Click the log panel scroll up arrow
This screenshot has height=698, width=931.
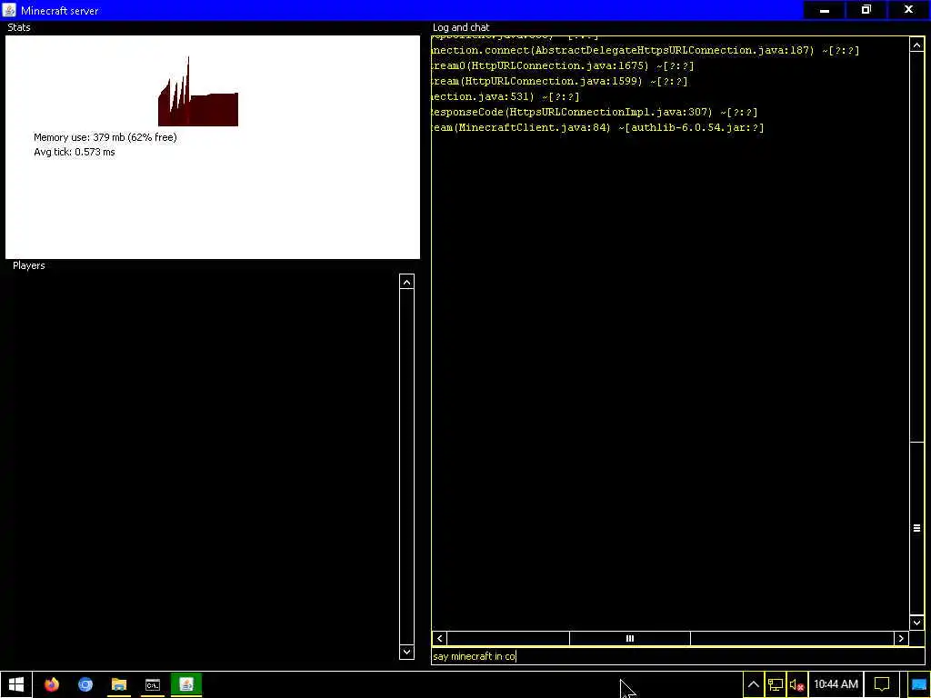916,45
